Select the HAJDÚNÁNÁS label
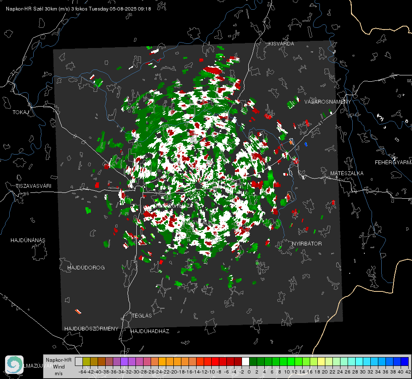412x379 pixels. pos(28,240)
